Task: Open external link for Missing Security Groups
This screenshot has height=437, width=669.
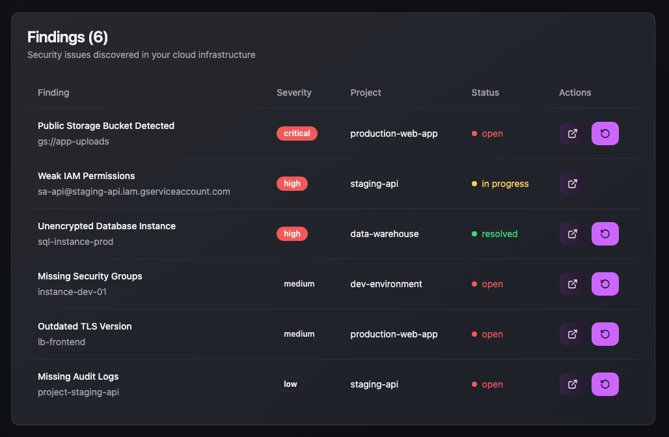Action: (571, 284)
